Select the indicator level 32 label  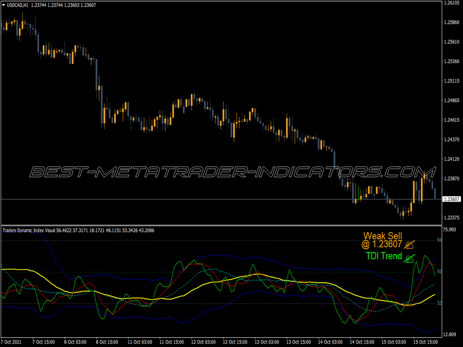point(439,303)
